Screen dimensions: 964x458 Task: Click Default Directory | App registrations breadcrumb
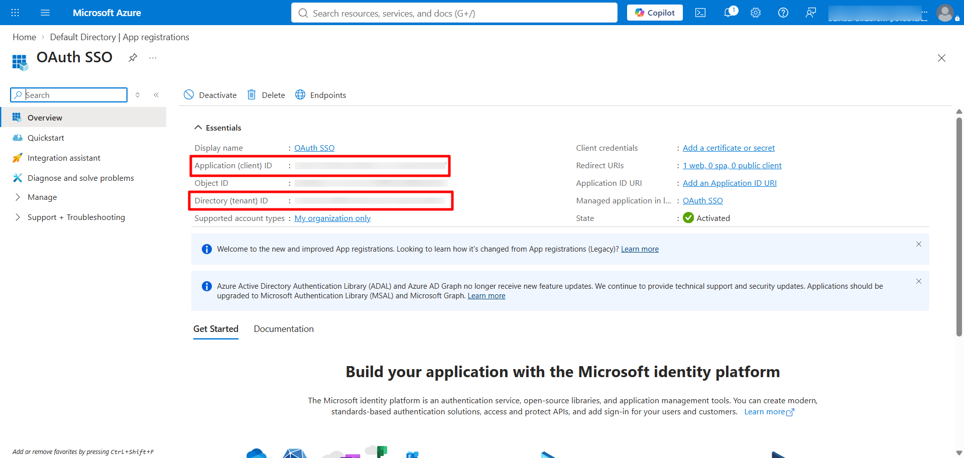[x=119, y=37]
